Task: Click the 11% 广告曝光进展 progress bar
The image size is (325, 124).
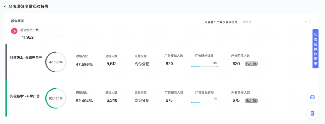Action: click(204, 102)
